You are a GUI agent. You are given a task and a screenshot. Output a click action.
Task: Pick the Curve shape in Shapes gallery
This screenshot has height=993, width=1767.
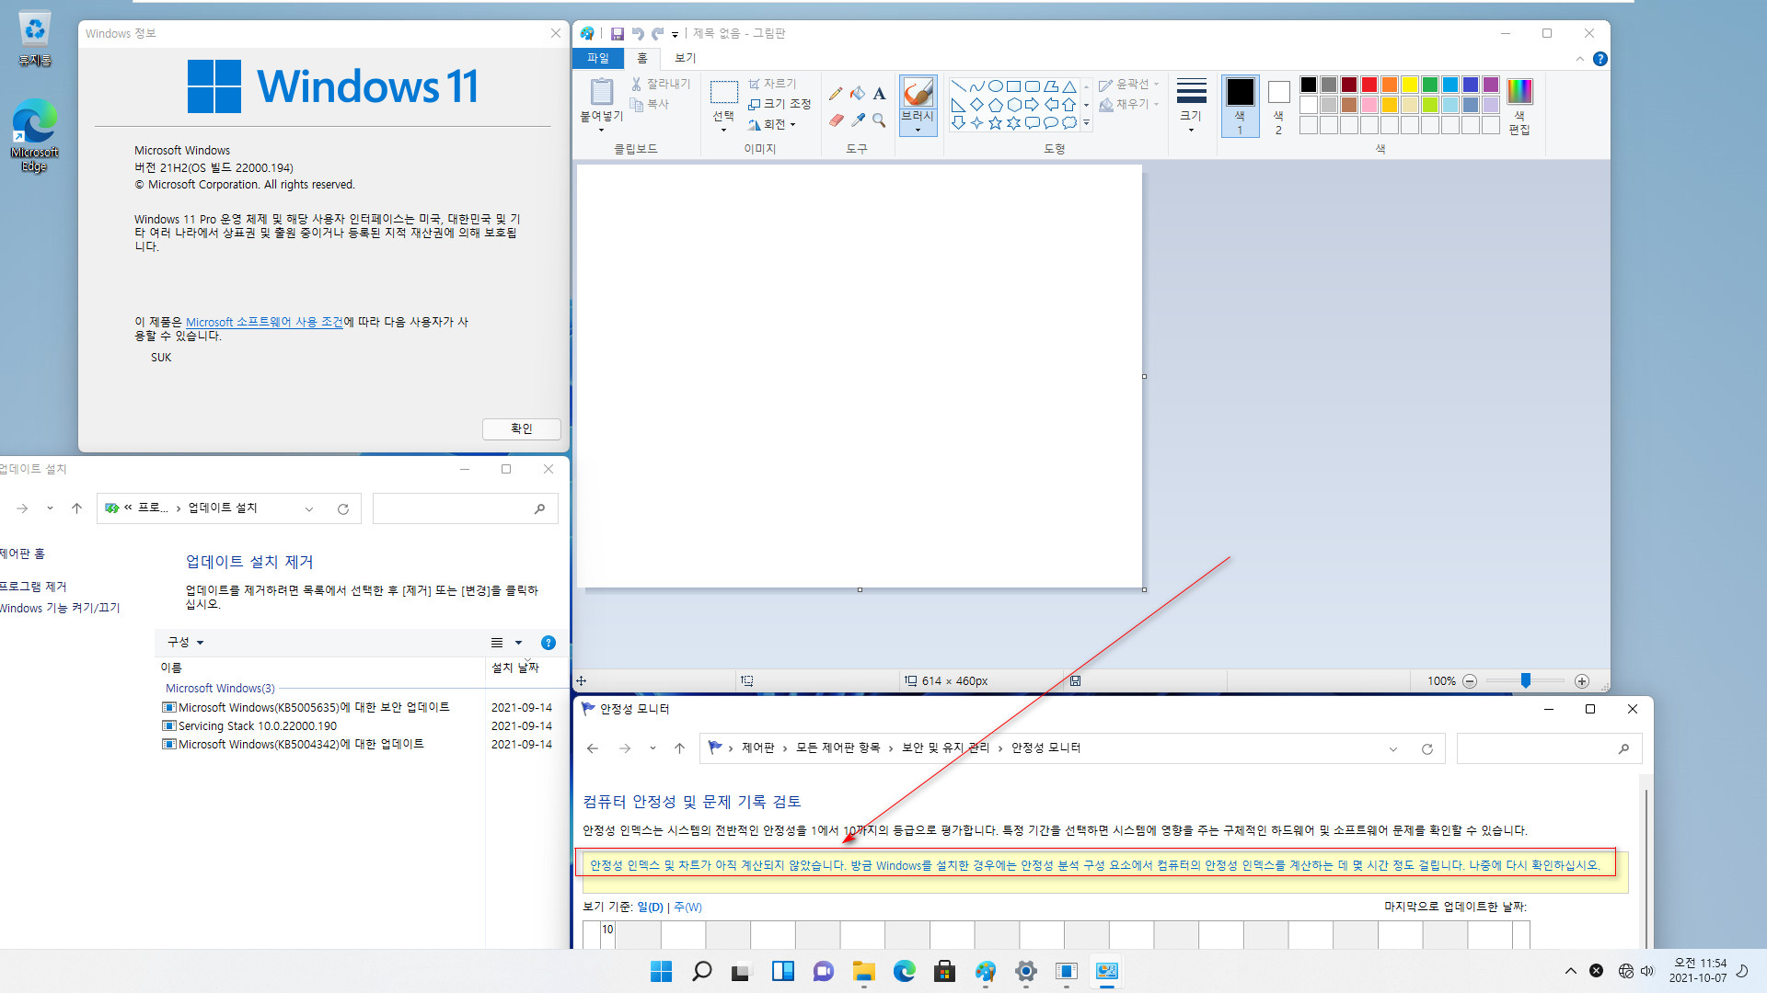click(977, 86)
